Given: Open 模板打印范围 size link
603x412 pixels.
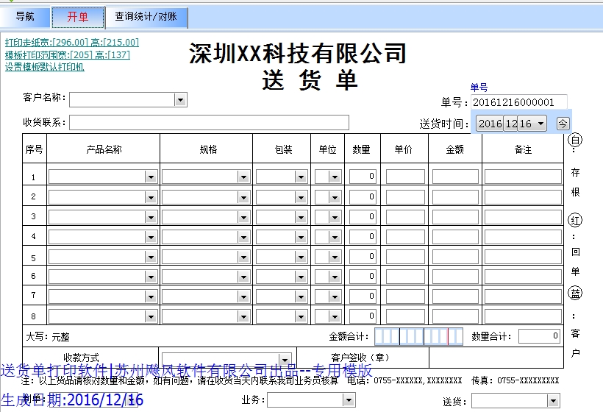Looking at the screenshot, I should click(68, 55).
